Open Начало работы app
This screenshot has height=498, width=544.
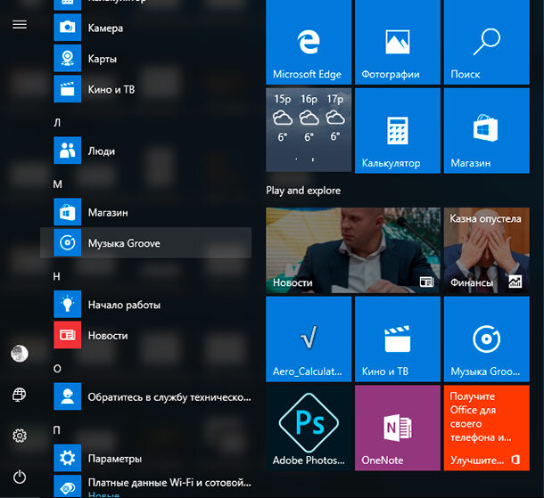(x=145, y=305)
